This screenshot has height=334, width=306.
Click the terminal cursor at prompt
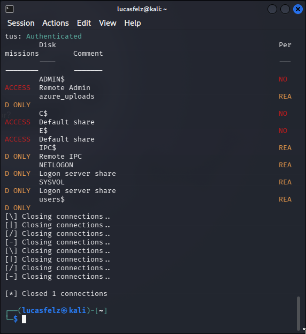pyautogui.click(x=24, y=320)
